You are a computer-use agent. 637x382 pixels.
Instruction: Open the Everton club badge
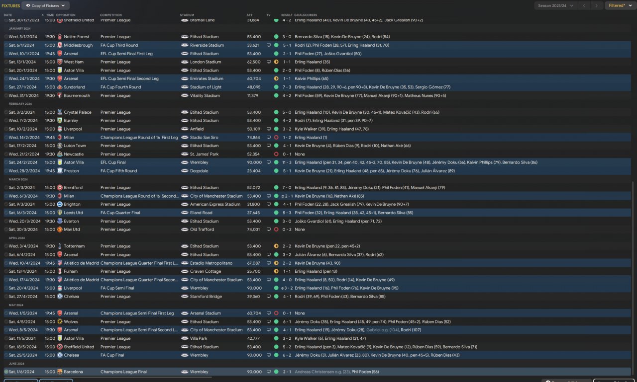click(x=60, y=221)
